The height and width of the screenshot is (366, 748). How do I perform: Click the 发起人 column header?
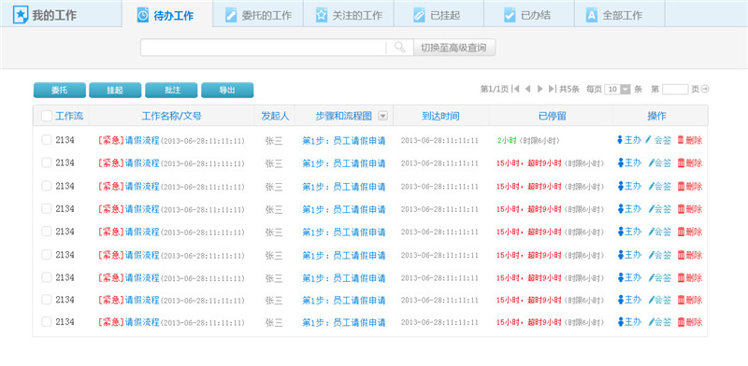(x=275, y=116)
